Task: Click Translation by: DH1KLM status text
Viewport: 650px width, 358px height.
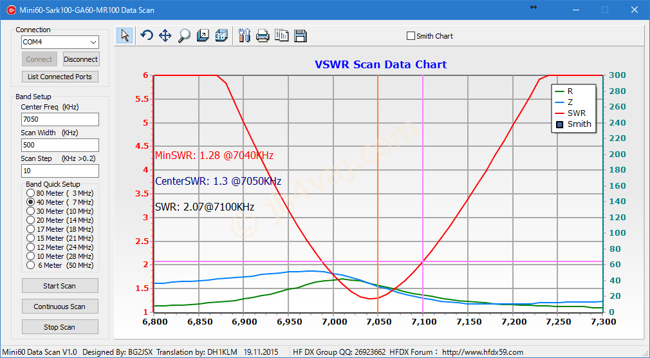Action: pyautogui.click(x=196, y=352)
